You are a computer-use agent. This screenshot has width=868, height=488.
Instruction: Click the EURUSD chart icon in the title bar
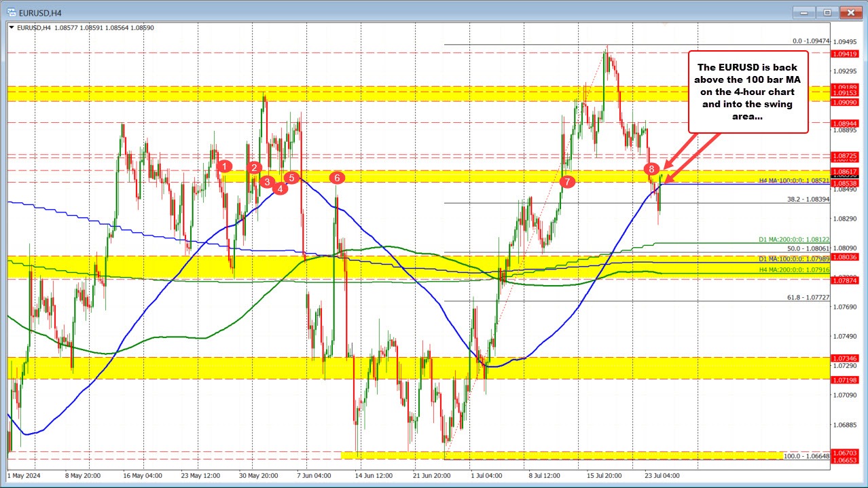click(12, 12)
